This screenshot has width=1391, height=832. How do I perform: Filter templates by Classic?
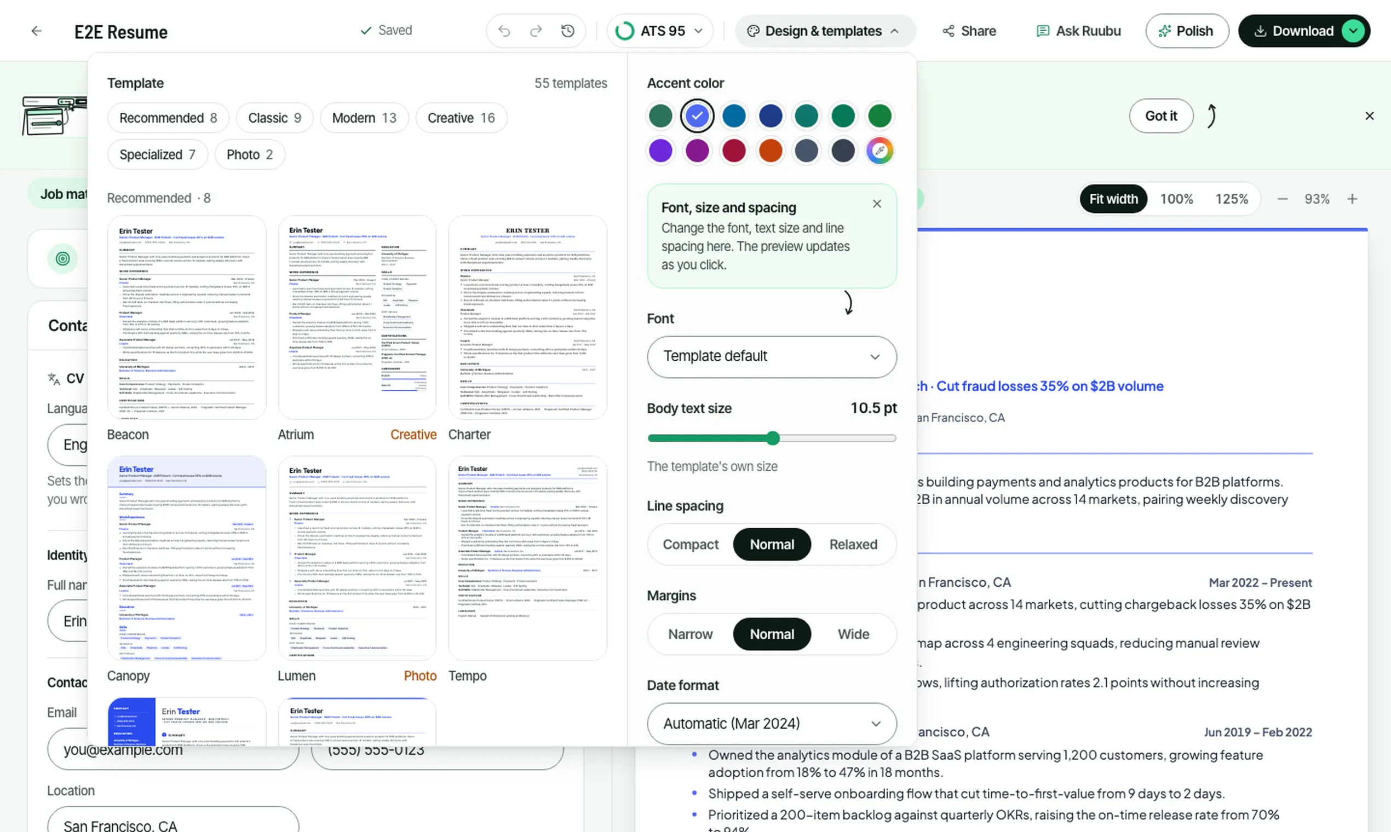click(274, 118)
